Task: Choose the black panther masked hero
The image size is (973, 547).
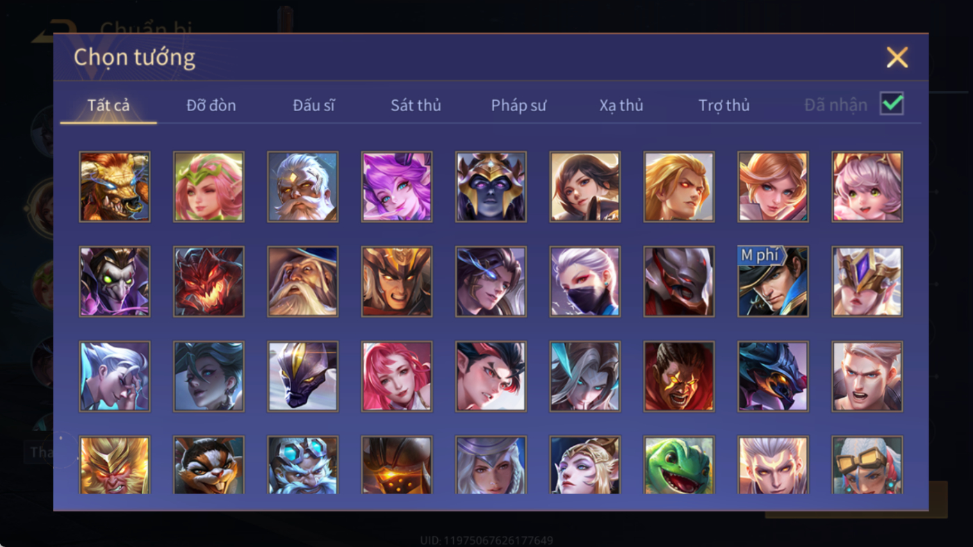Action: [x=303, y=376]
